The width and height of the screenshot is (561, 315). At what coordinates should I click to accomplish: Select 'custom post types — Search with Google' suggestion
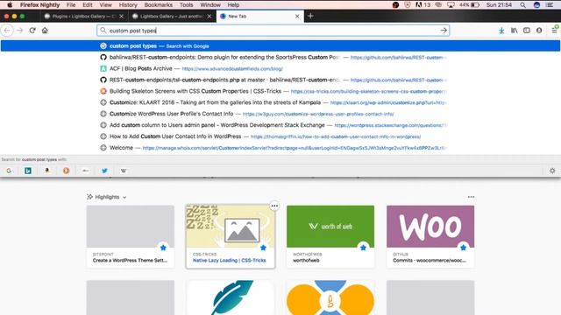click(x=280, y=45)
